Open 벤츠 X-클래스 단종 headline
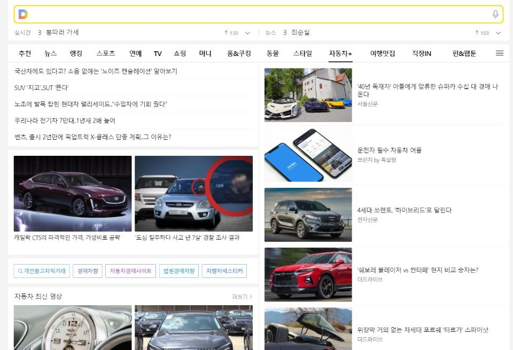Screen dimensions: 513x350 [92, 137]
